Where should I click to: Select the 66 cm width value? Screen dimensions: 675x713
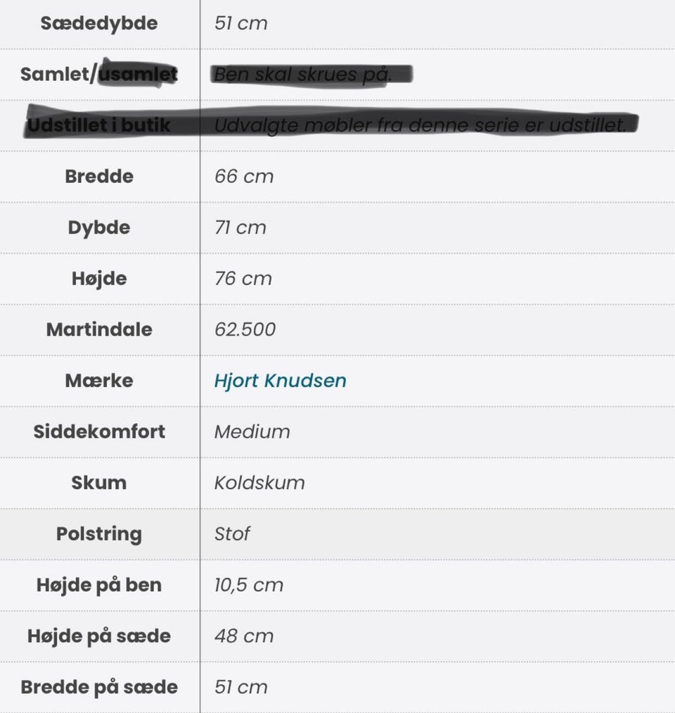pos(244,177)
